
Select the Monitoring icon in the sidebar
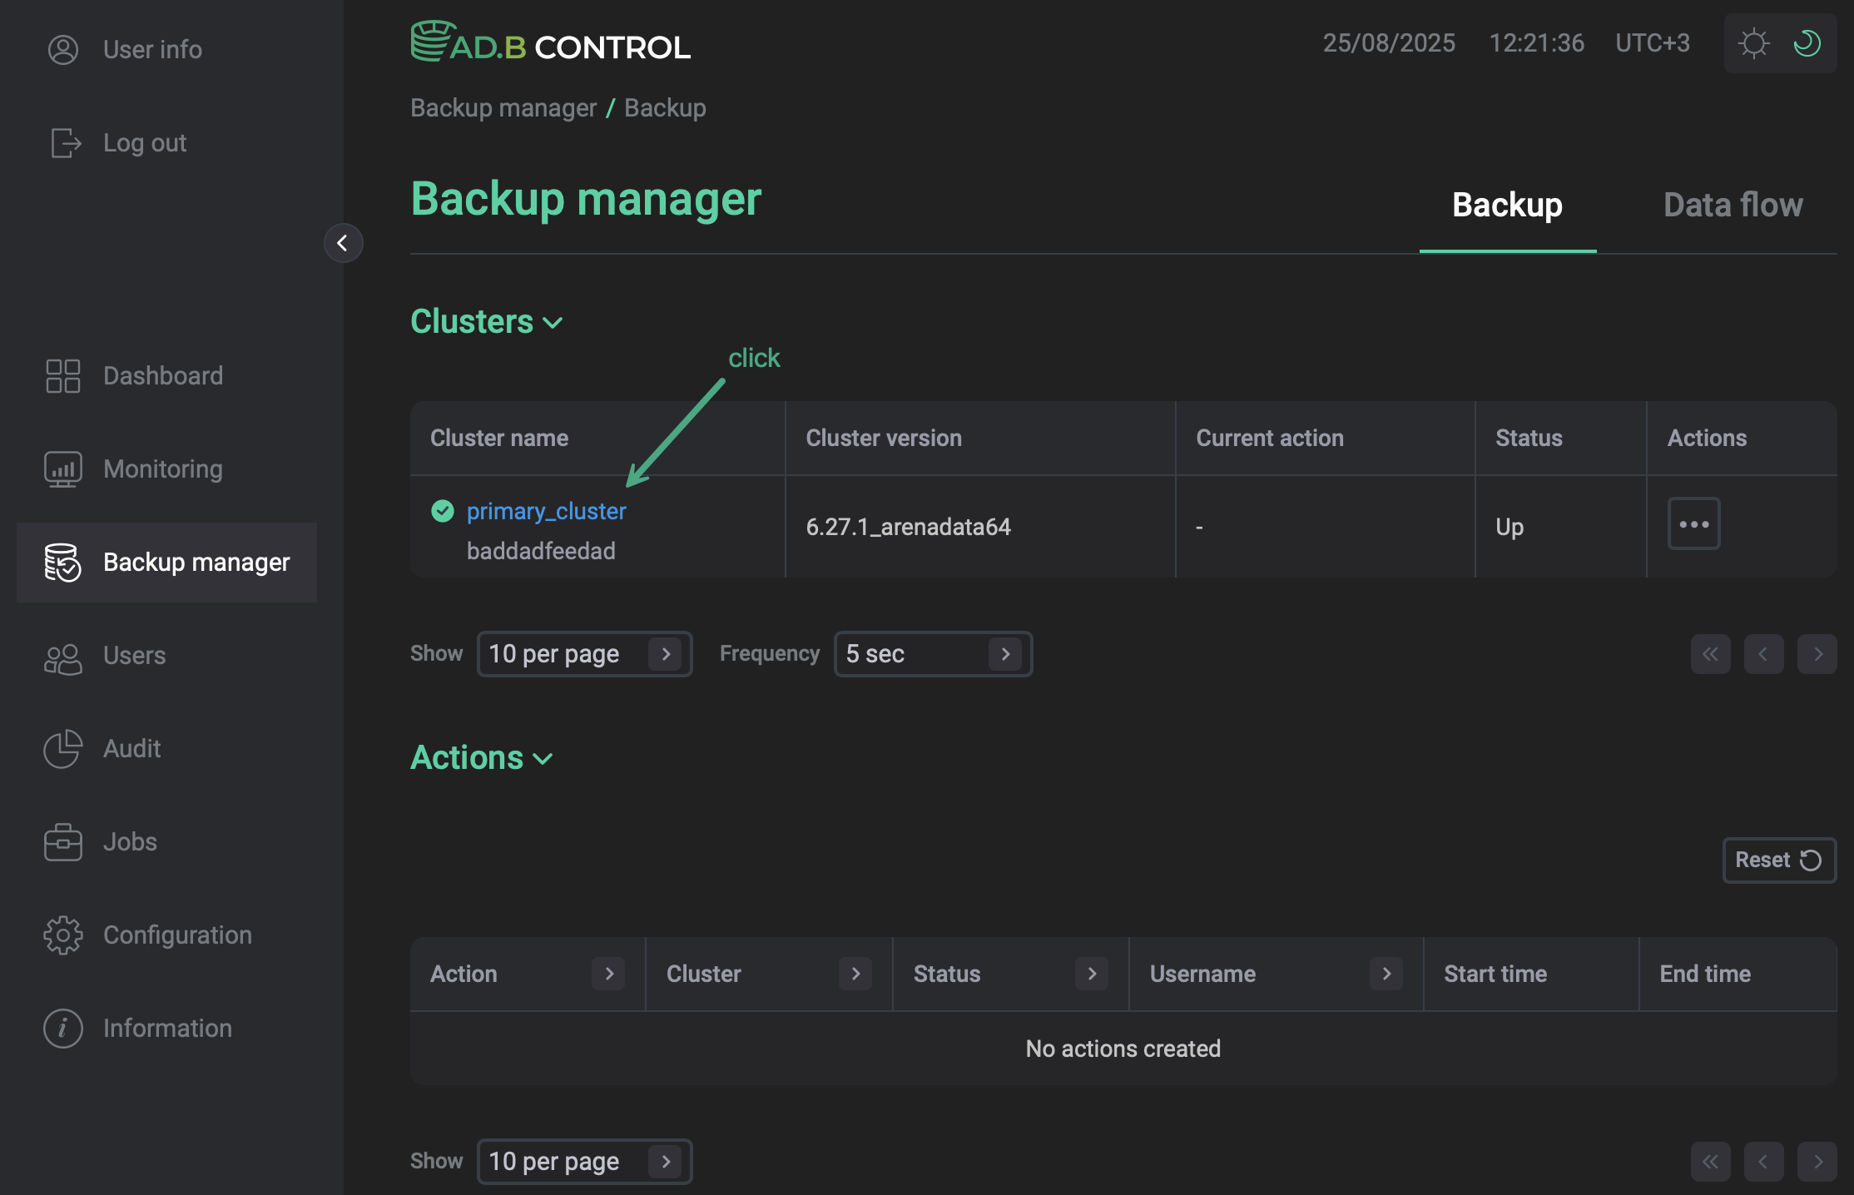pos(62,469)
